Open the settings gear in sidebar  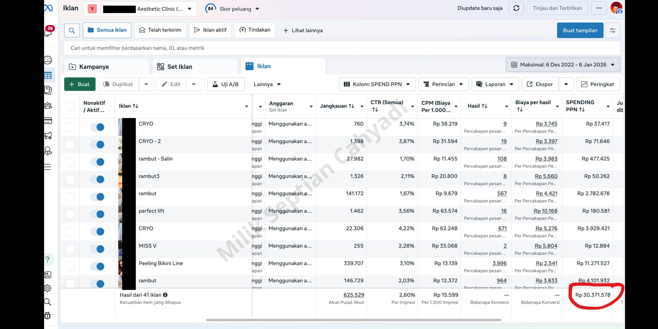[x=48, y=288]
